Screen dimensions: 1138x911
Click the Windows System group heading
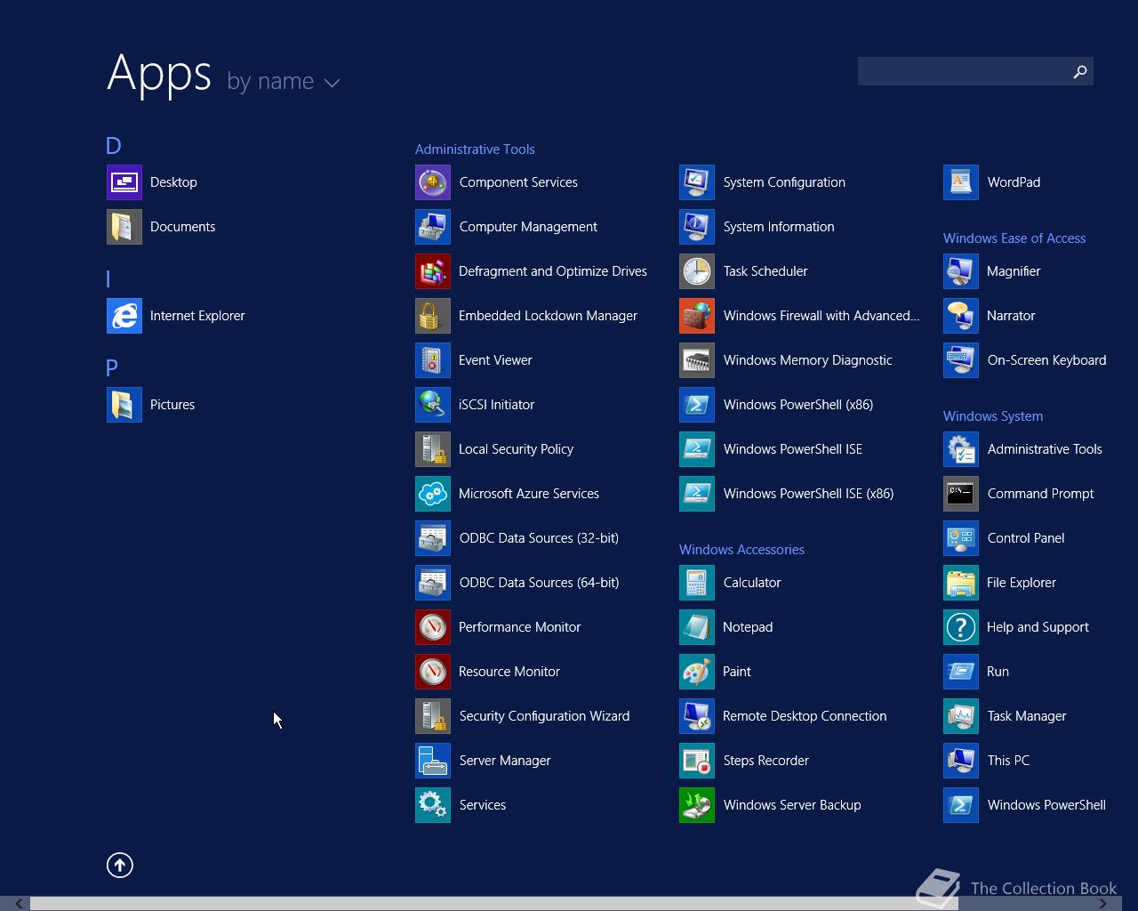[x=993, y=416]
